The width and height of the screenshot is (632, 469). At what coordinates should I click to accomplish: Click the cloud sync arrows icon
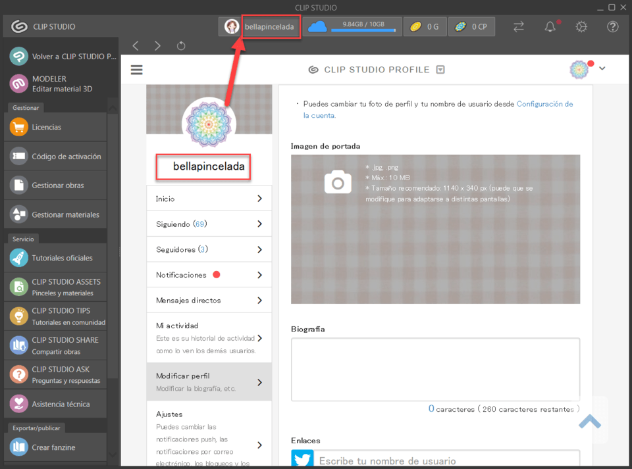click(x=519, y=27)
